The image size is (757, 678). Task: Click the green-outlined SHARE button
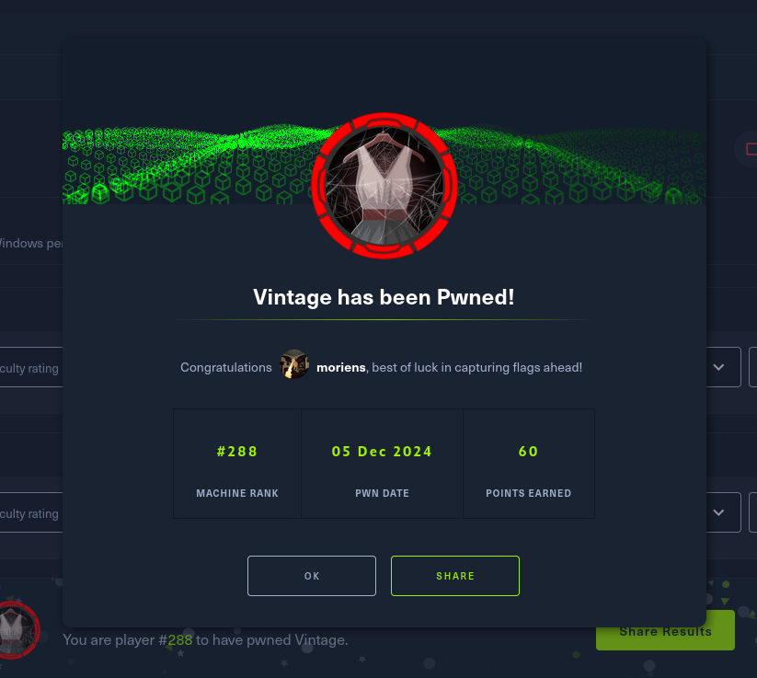(454, 576)
